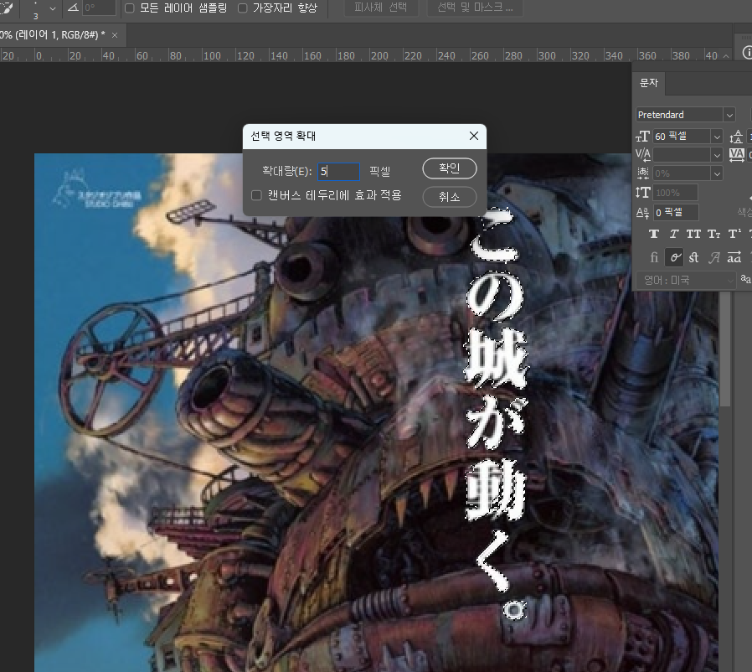Click the 취소 button in the dialog

click(450, 197)
